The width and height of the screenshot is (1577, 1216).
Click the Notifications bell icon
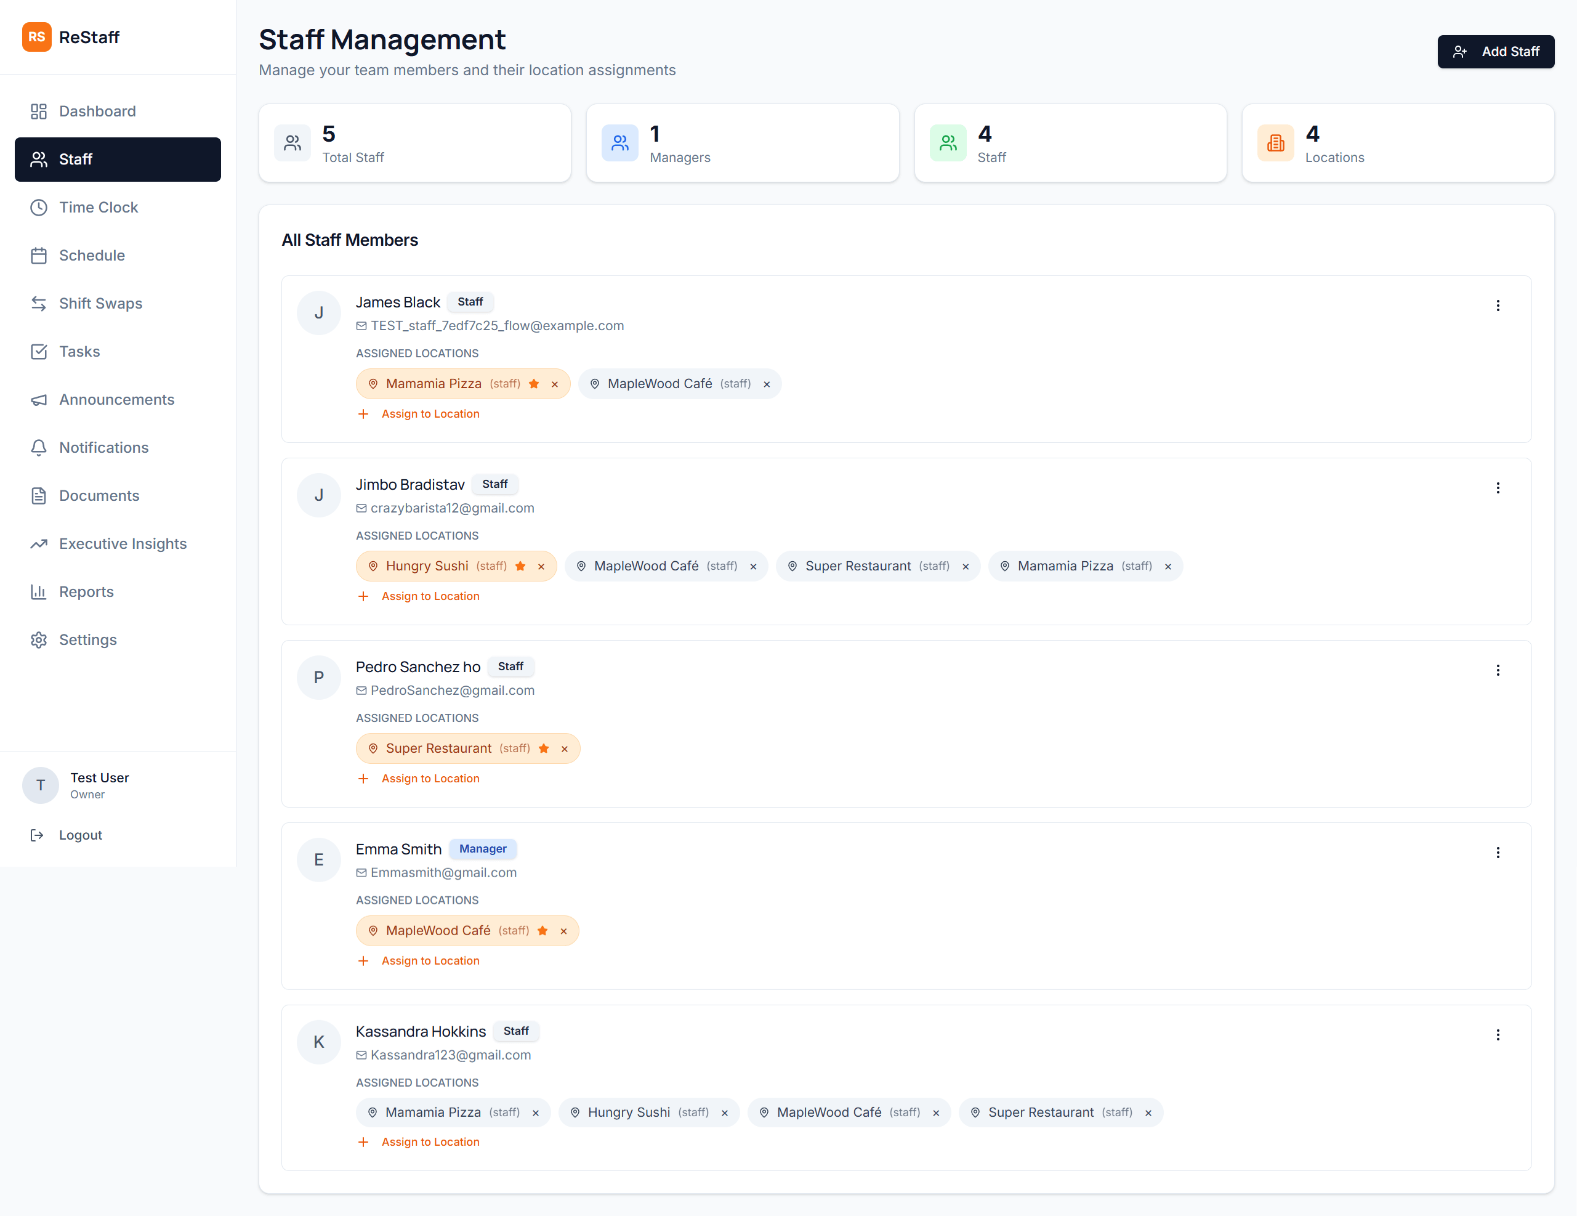click(x=39, y=448)
